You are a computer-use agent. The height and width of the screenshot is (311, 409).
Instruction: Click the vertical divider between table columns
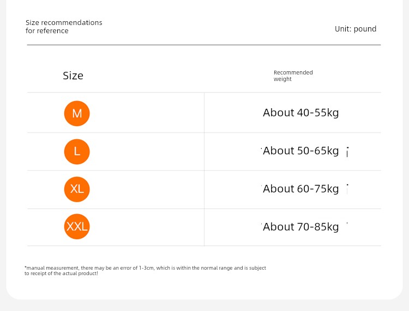pyautogui.click(x=204, y=169)
